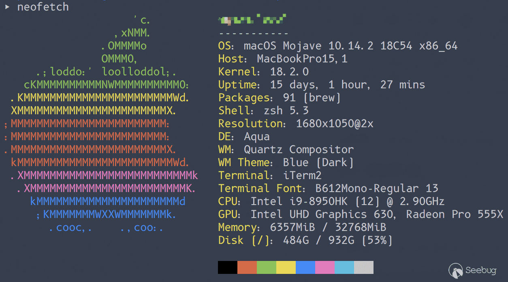Screen dimensions: 508x282
Task: Click the "WM Theme" label
Action: tap(244, 162)
